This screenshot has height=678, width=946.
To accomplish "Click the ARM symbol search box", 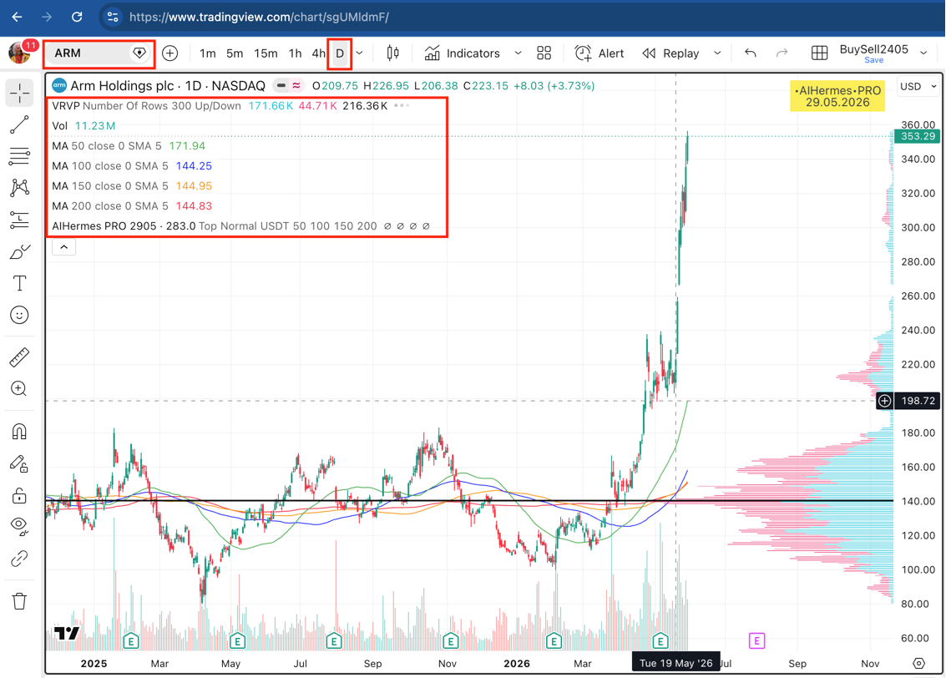I will pyautogui.click(x=99, y=53).
